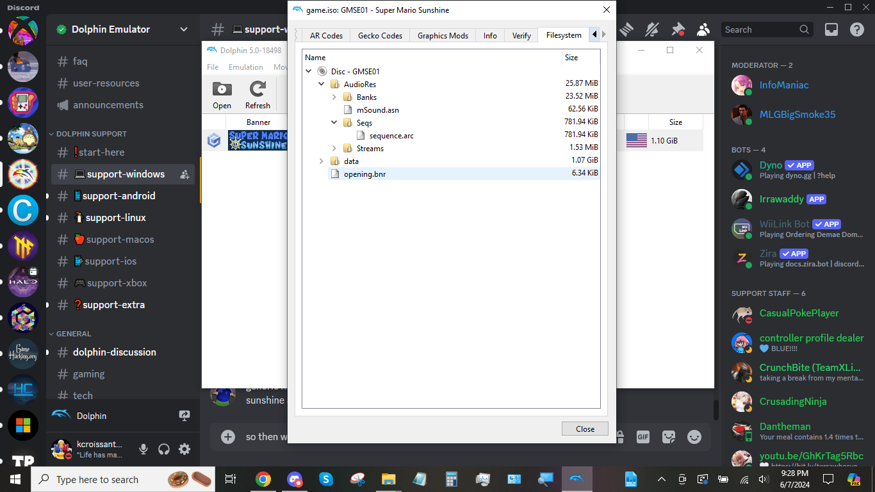Screen dimensions: 875x492
Task: Toggle the member list
Action: (703, 29)
